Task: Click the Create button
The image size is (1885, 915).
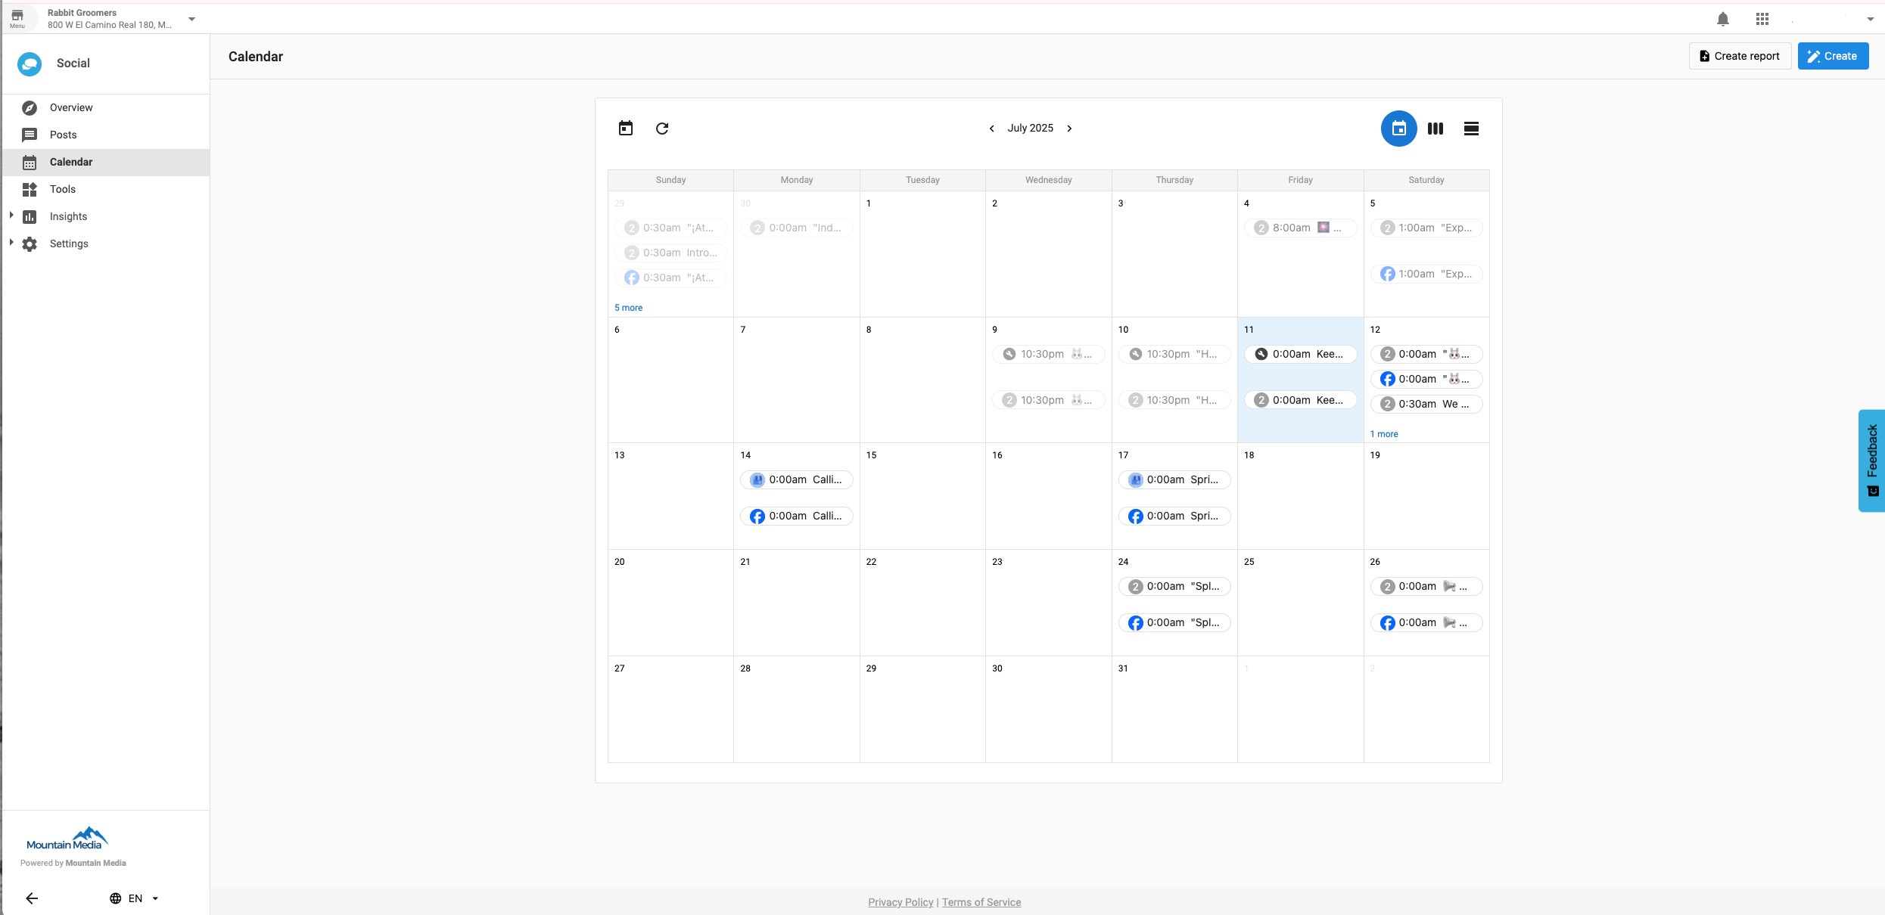Action: click(x=1833, y=56)
